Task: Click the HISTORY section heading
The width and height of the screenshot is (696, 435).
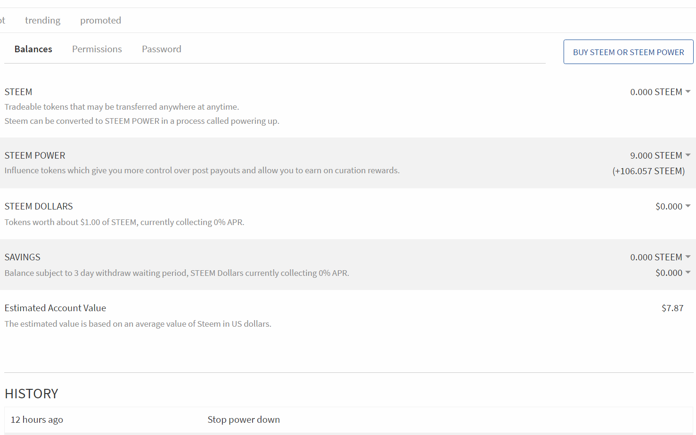Action: pos(32,394)
